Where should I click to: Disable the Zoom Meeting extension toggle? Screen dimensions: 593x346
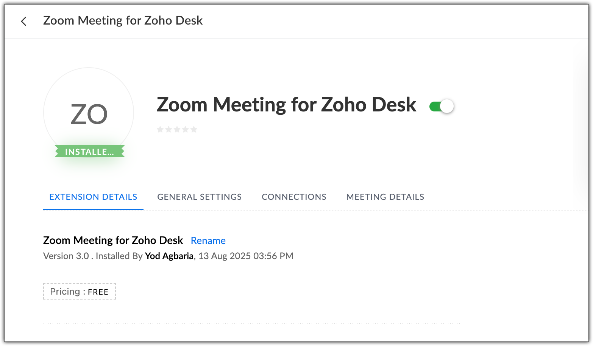click(442, 107)
